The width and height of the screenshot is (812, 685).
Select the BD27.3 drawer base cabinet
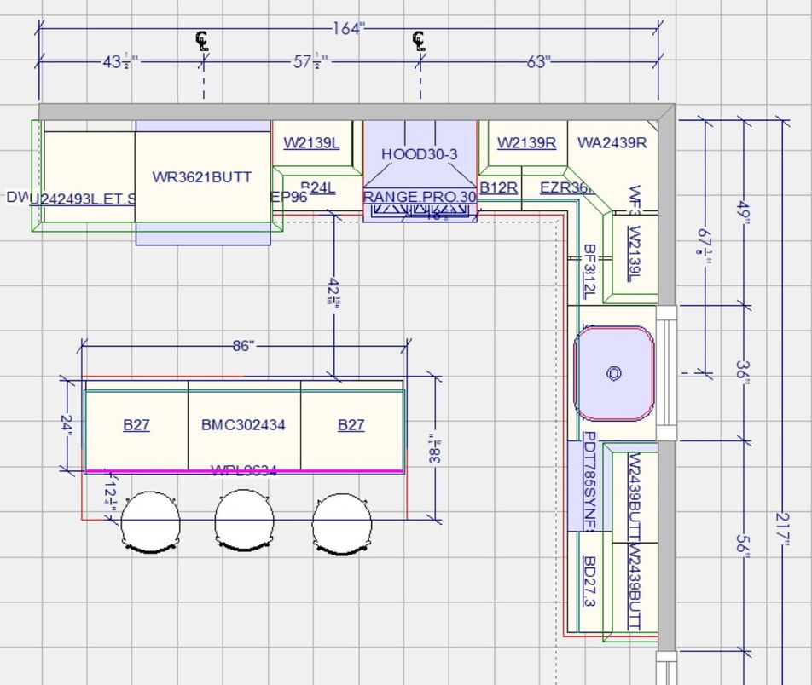(589, 582)
